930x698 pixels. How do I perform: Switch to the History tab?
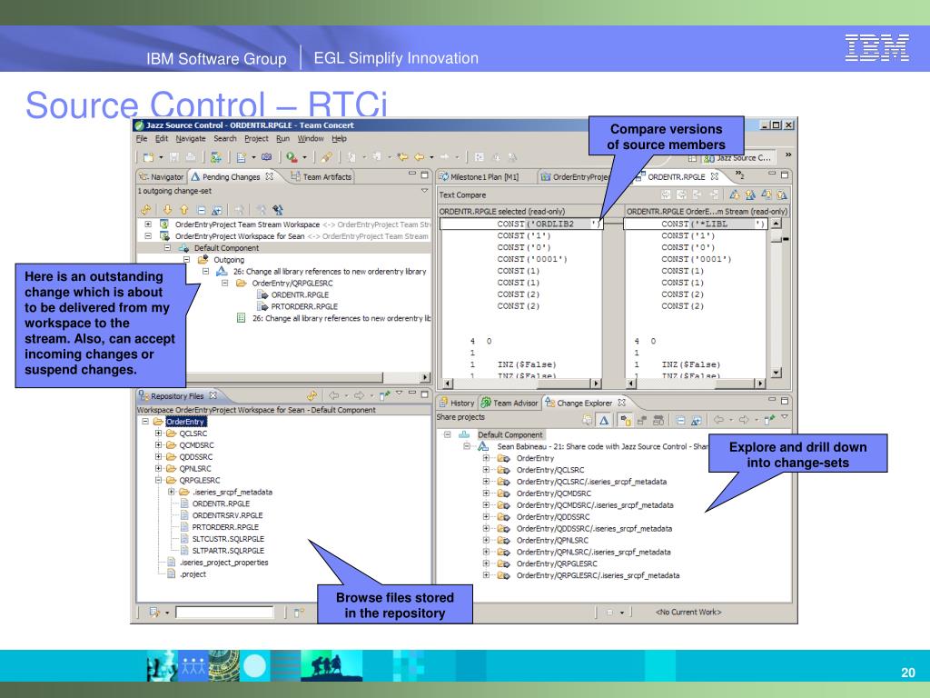[x=457, y=403]
